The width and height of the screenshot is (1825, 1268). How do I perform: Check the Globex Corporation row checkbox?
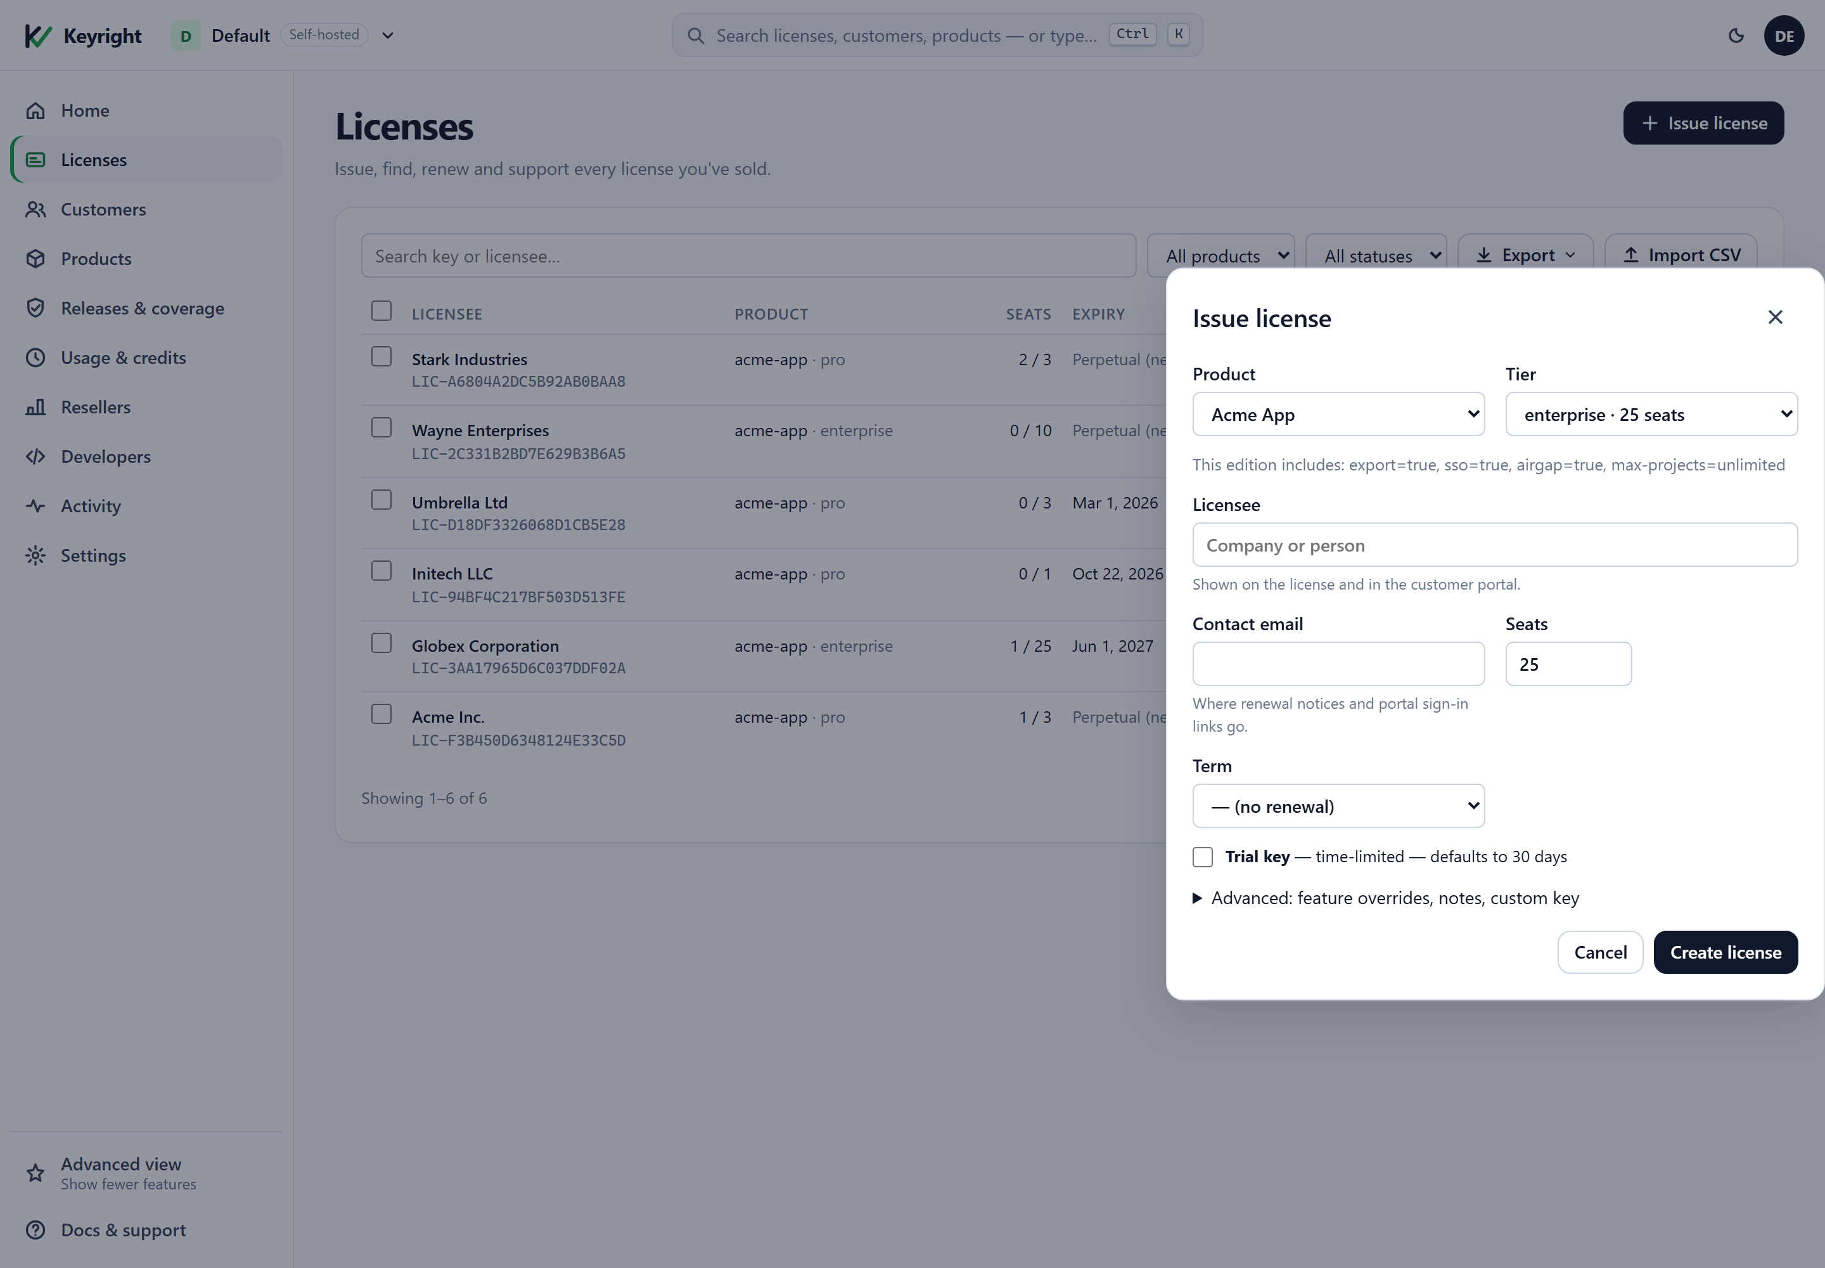point(381,643)
